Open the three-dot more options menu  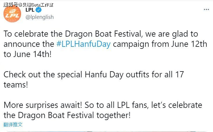point(206,10)
